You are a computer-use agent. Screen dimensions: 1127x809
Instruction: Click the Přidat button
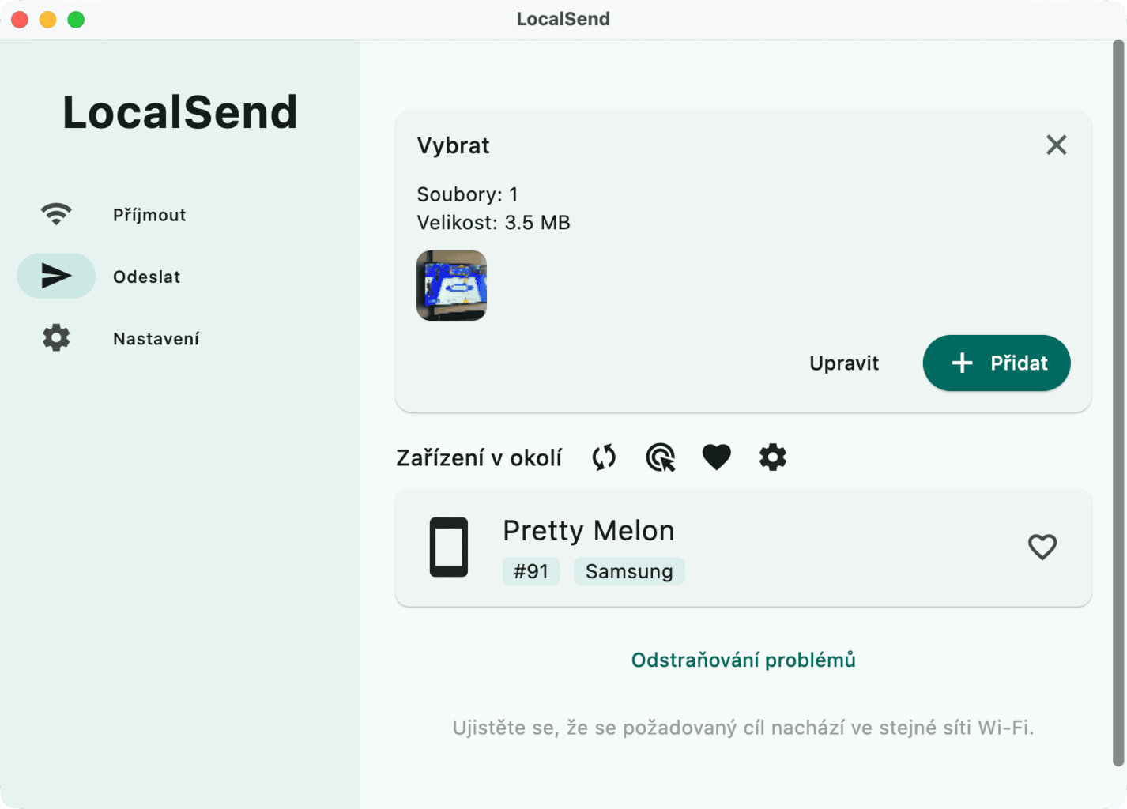pos(997,363)
